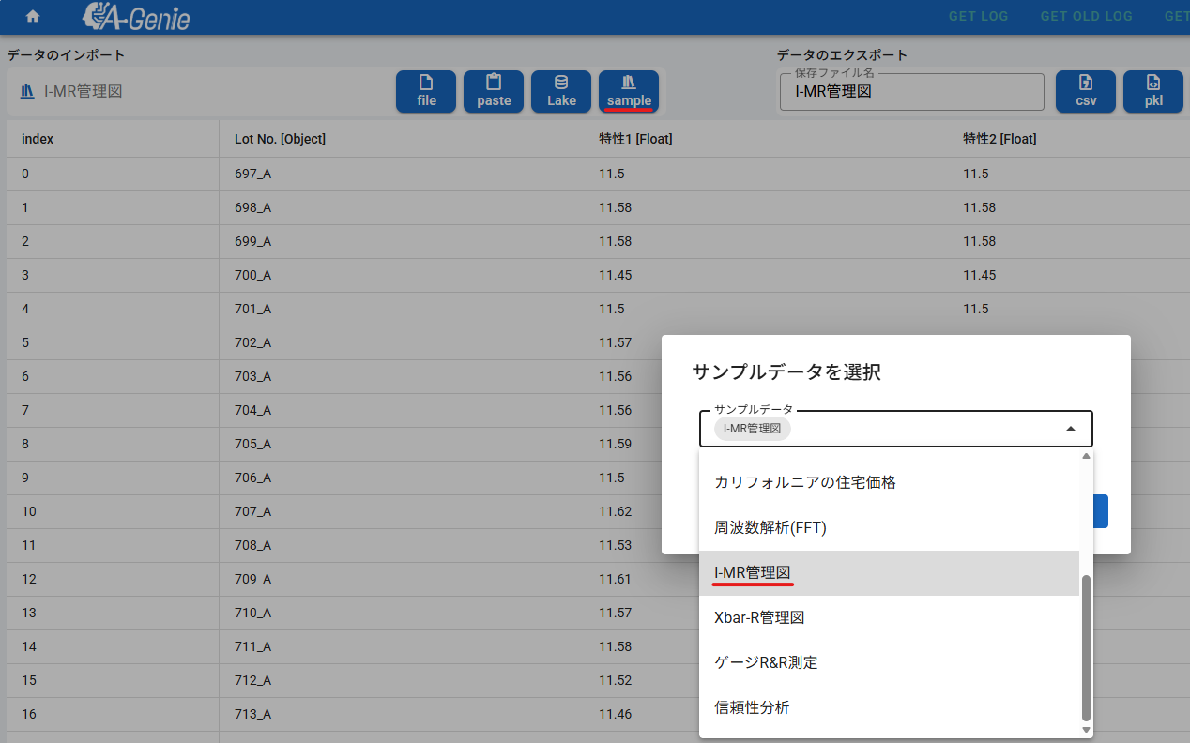Click the I-MR管理図 chip in combo box
1190x743 pixels.
click(753, 429)
